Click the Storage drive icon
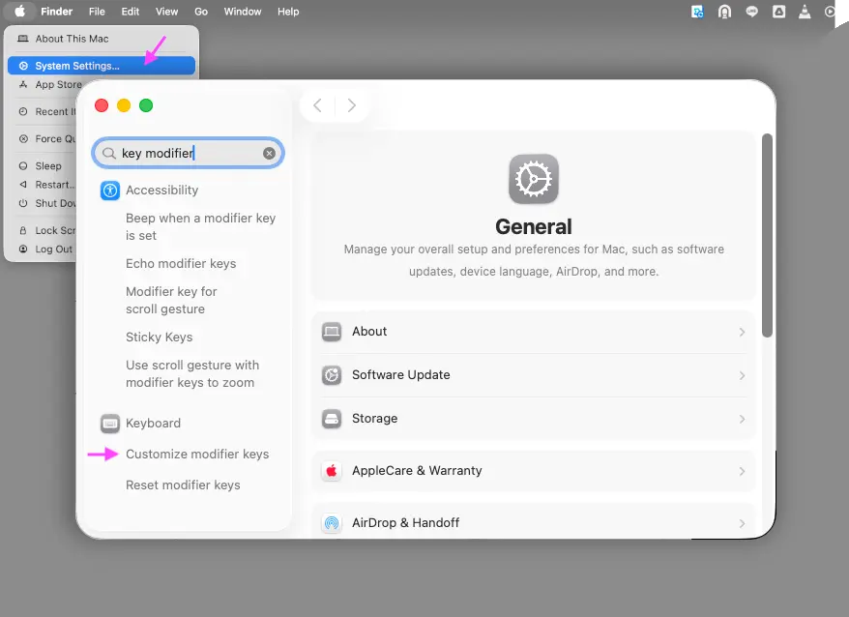 tap(332, 419)
